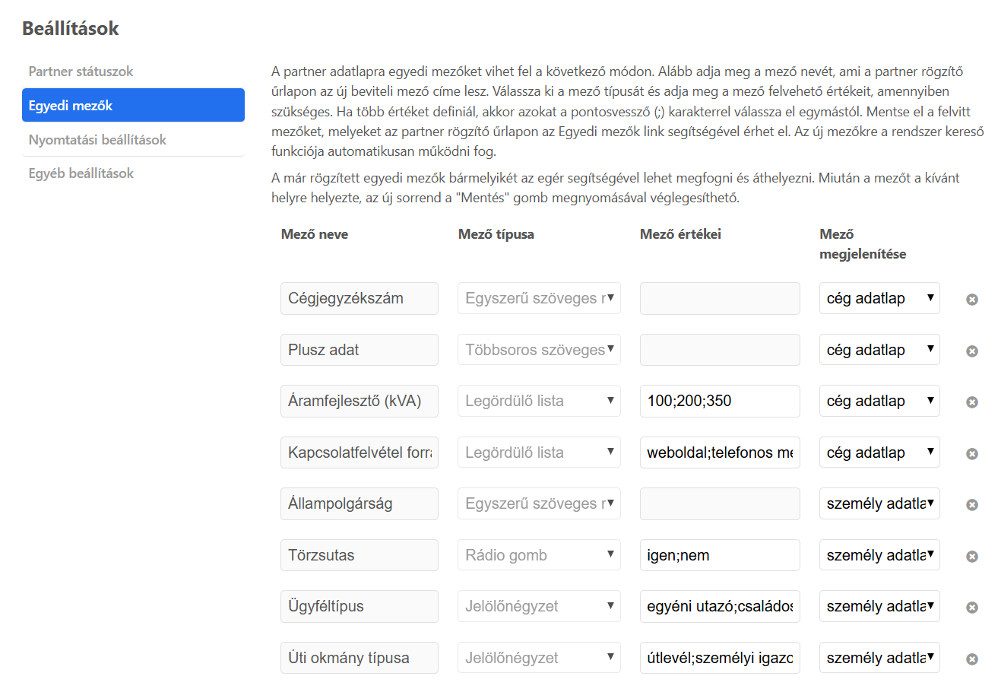Viewport: 1001px width, 689px height.
Task: Click the 100;200;350 values field
Action: pos(719,401)
